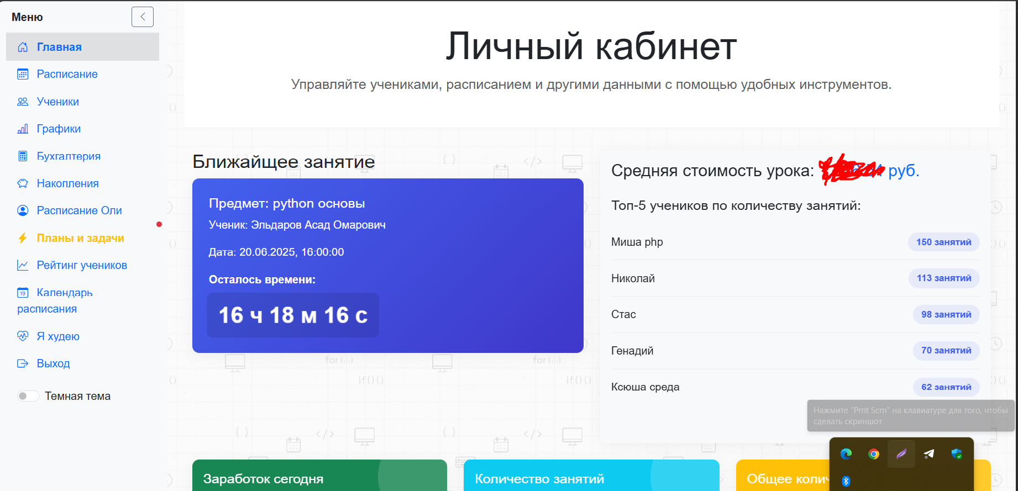The width and height of the screenshot is (1018, 491).
Task: Click the Ксюша среда row name
Action: click(646, 387)
